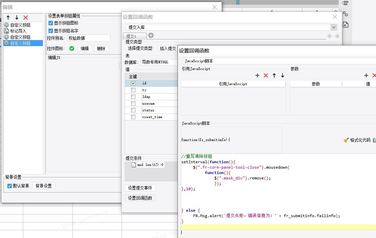Add a new submit tab with plus icon
376x238 pixels.
(x=151, y=35)
